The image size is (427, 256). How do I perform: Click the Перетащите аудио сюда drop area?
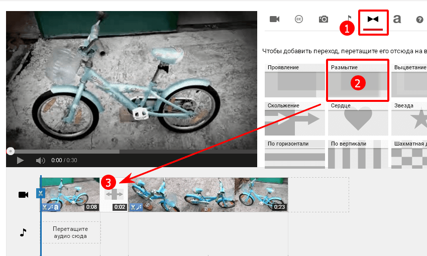[71, 232]
